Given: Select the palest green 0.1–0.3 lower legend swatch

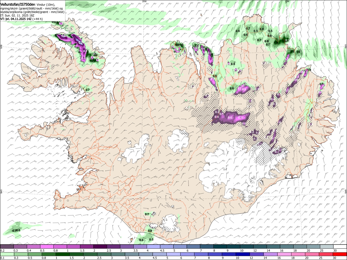Looking at the screenshot, I should (7, 254).
